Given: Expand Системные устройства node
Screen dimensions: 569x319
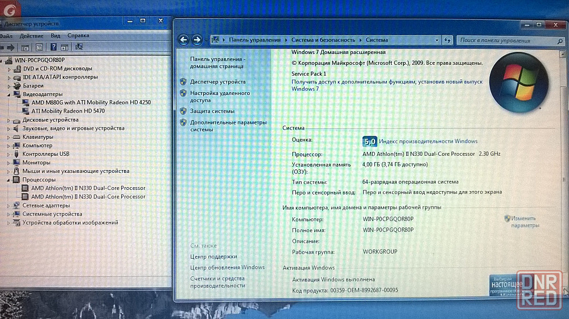Looking at the screenshot, I should (x=9, y=214).
